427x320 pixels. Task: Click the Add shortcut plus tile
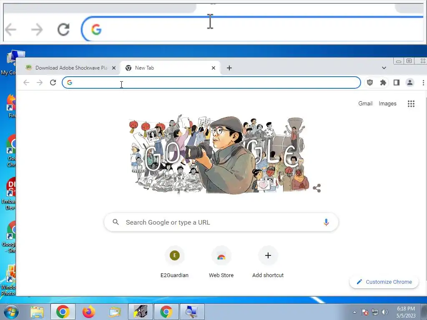pyautogui.click(x=268, y=262)
